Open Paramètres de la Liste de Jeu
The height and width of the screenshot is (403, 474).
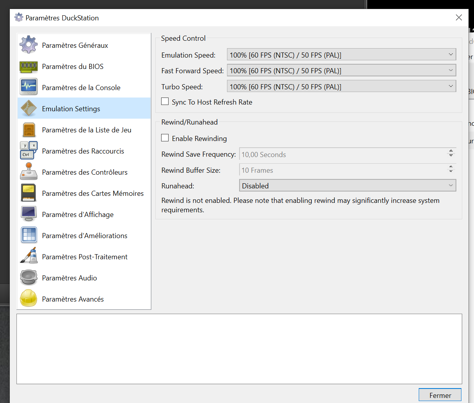(x=84, y=130)
